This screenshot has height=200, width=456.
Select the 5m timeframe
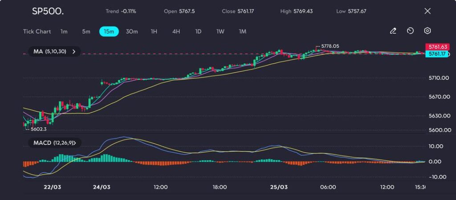point(86,32)
